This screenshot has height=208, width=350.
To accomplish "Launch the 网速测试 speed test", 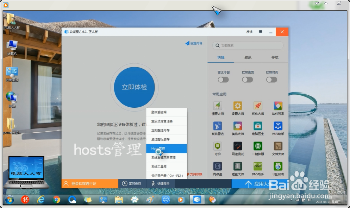I will [x=237, y=149].
